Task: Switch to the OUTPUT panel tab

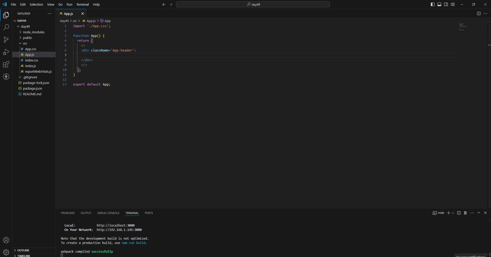Action: 86,213
